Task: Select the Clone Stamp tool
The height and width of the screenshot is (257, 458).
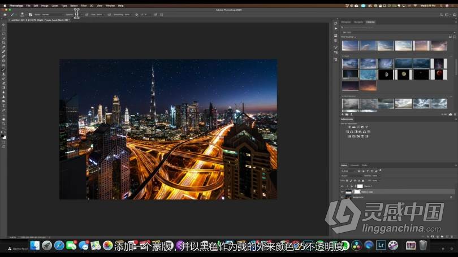Action: tap(3, 74)
